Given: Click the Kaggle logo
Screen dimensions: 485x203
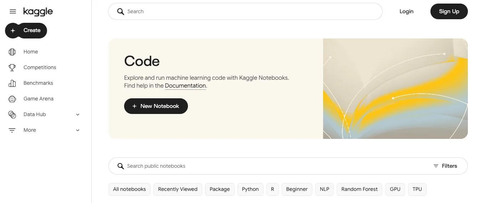Looking at the screenshot, I should pos(38,12).
